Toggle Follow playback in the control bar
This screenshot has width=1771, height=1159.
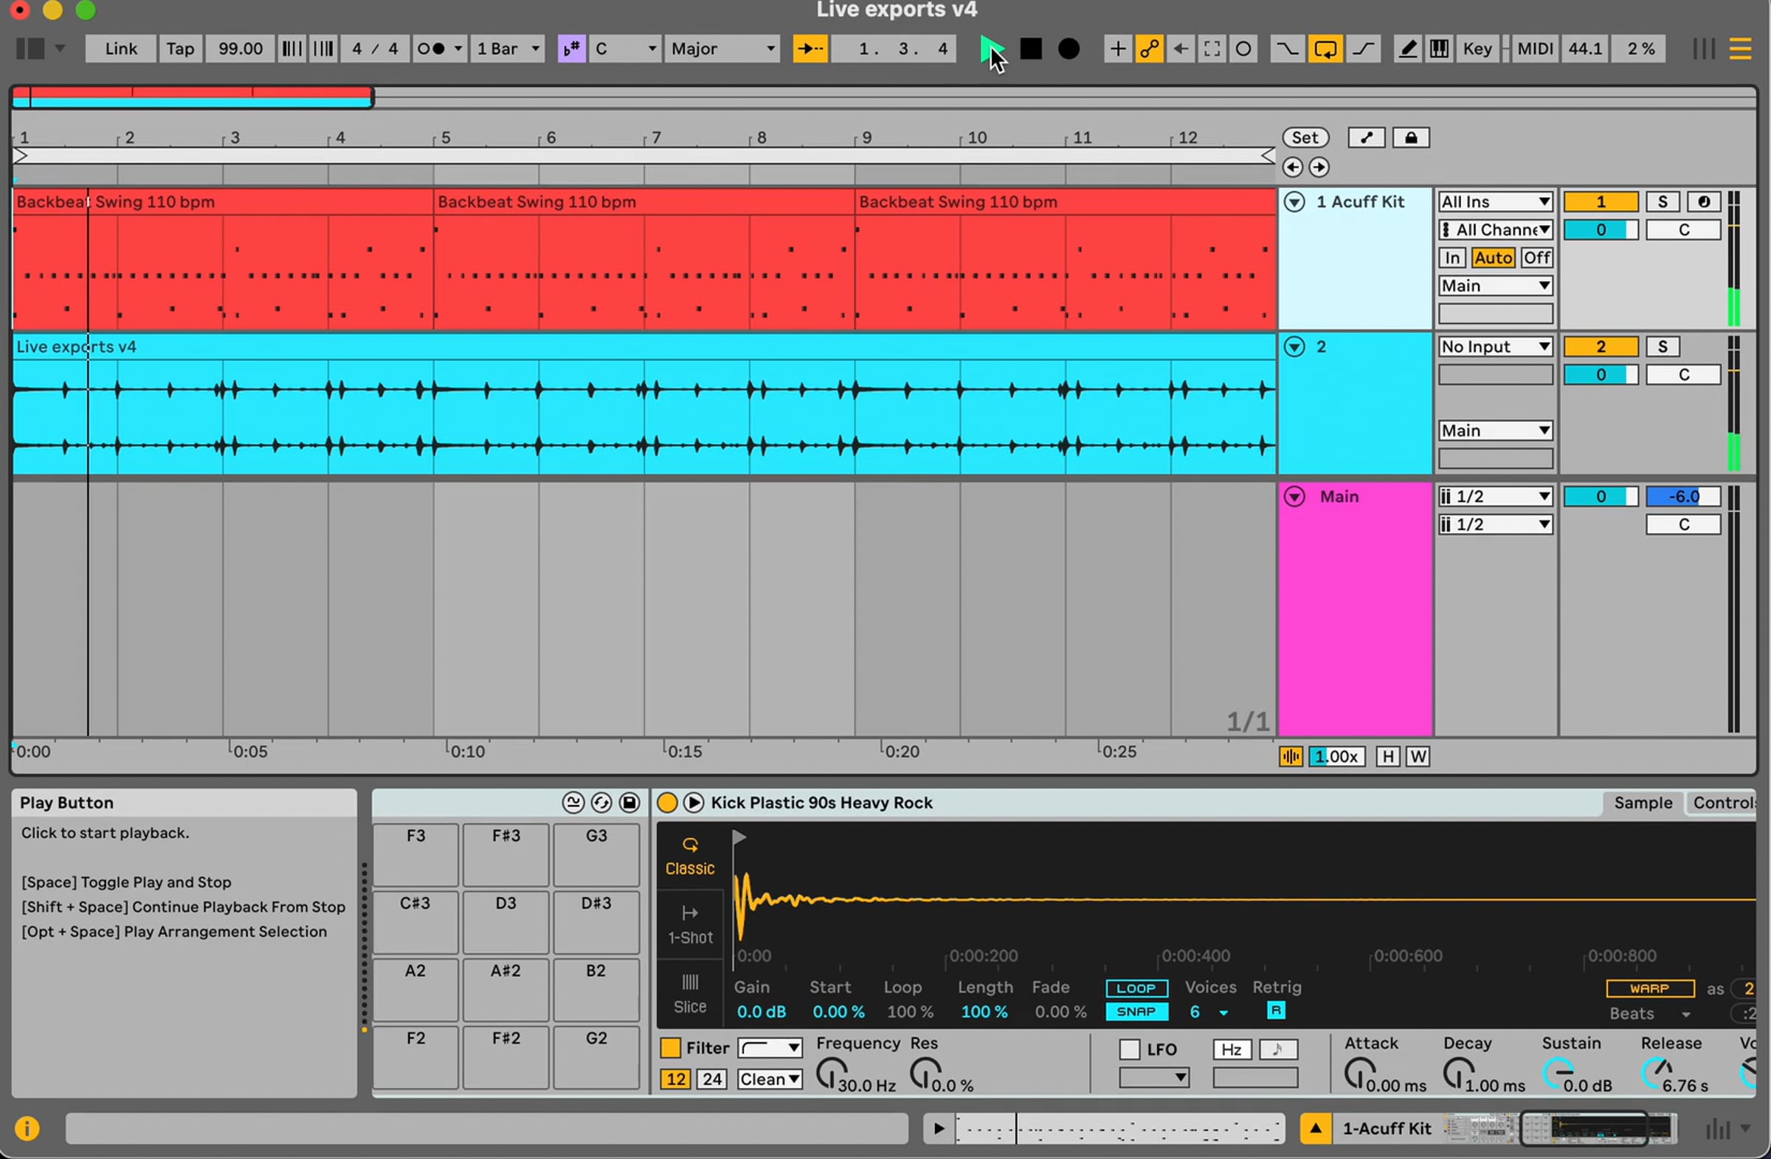click(809, 49)
